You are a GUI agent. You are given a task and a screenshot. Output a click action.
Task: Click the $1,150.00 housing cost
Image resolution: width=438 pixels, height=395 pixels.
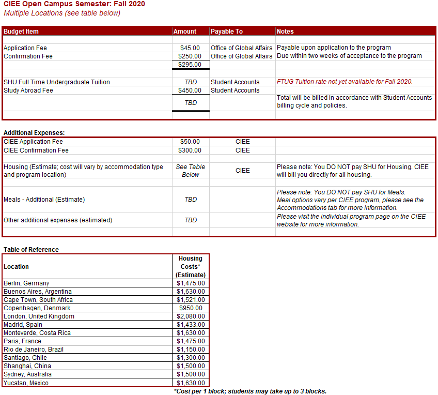(x=191, y=350)
